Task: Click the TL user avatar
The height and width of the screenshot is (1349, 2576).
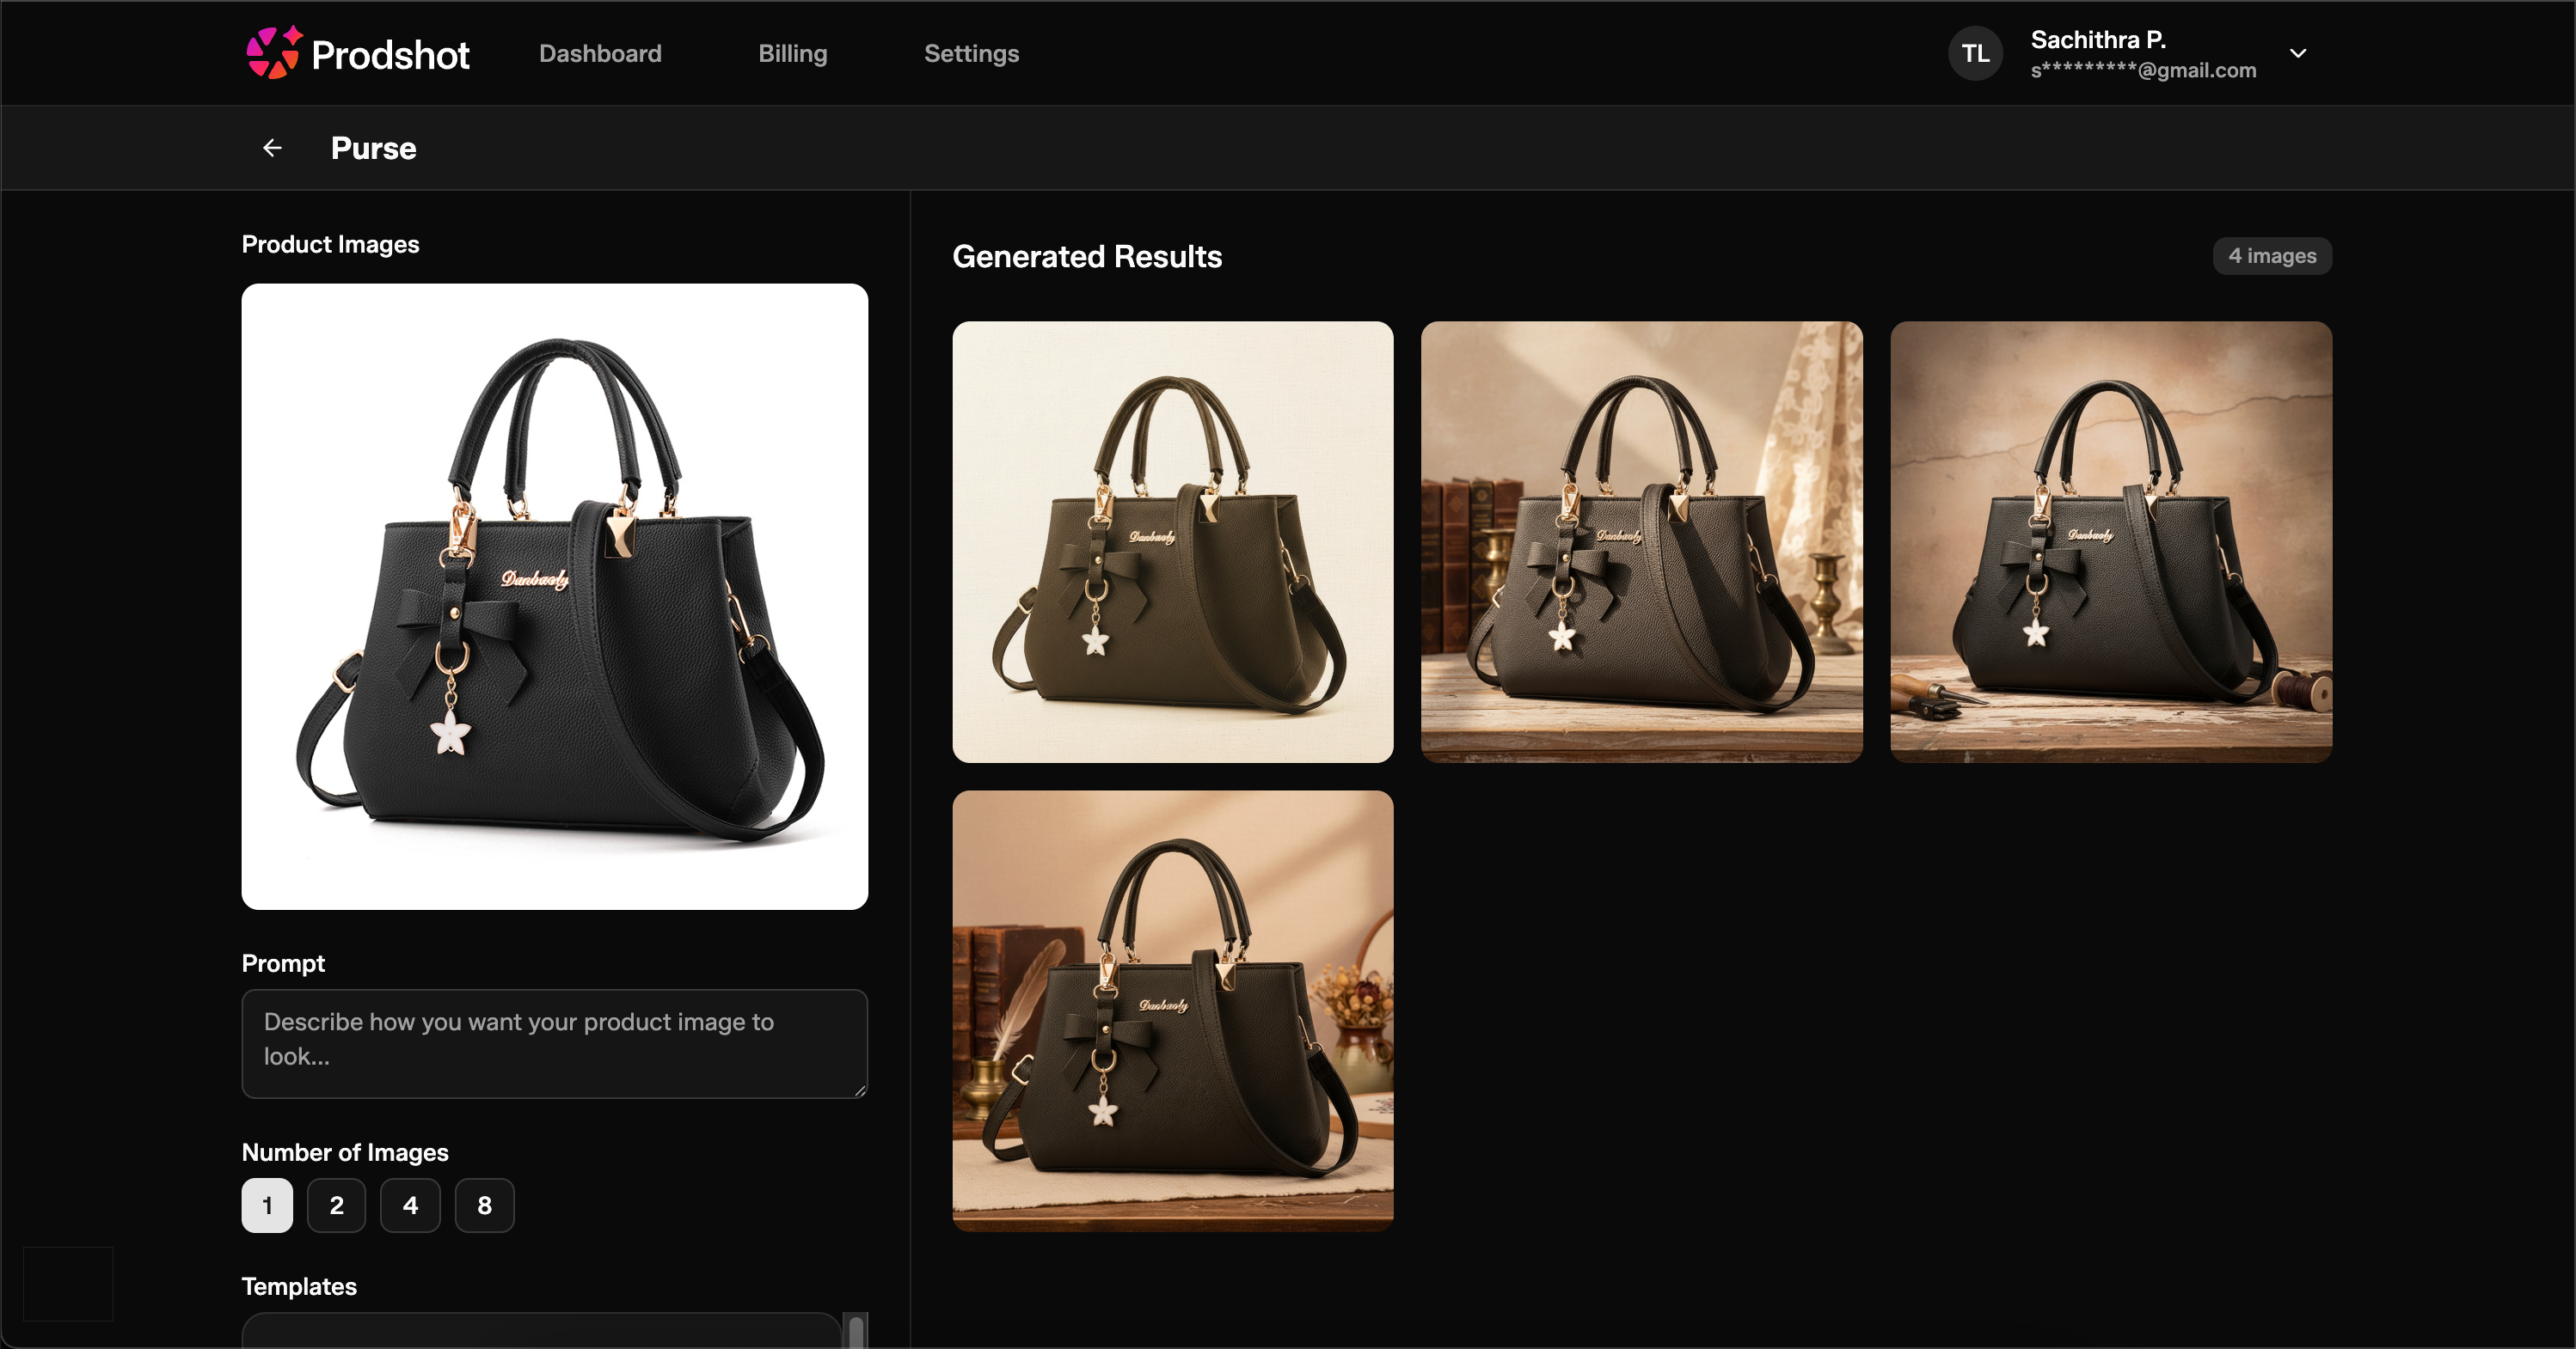Action: [x=1975, y=54]
